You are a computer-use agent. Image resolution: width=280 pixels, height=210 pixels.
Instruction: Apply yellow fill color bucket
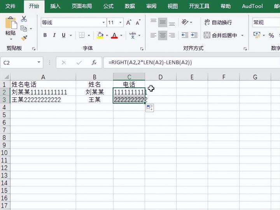tap(100, 35)
